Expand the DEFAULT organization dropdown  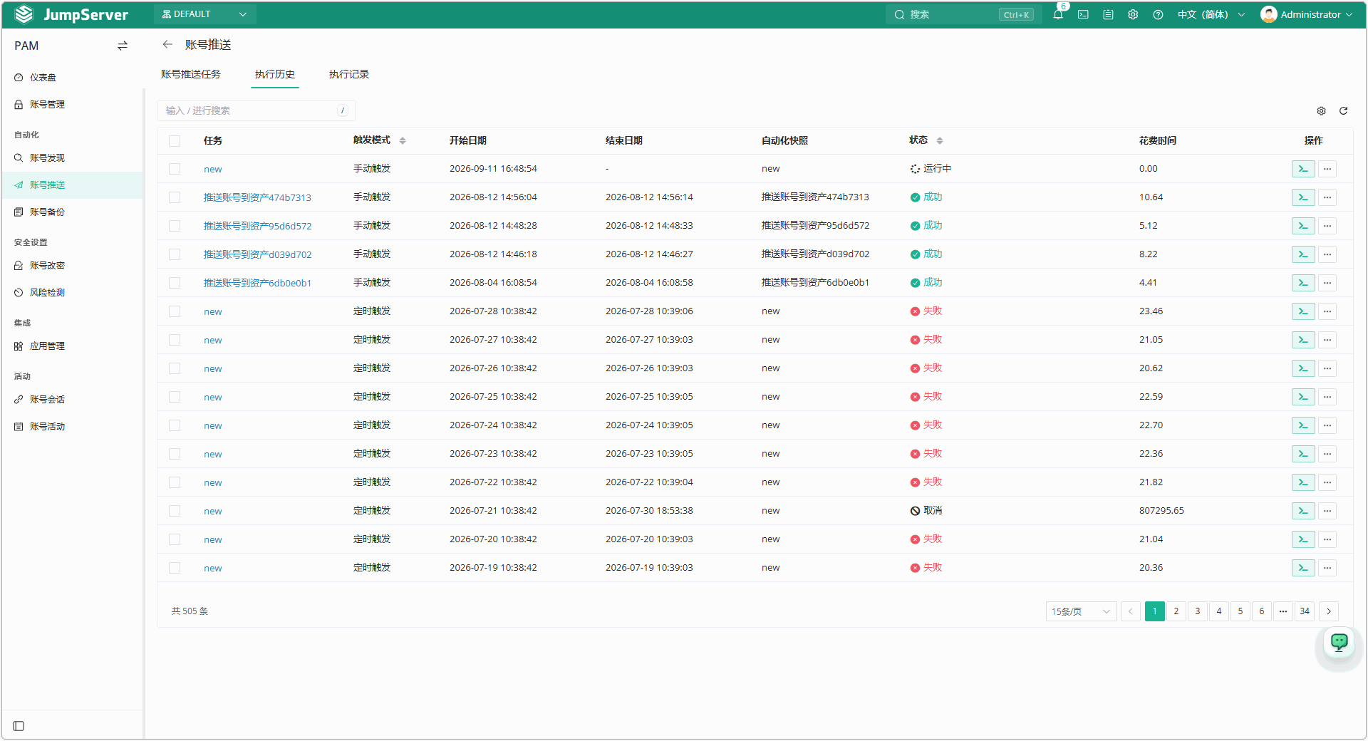204,14
